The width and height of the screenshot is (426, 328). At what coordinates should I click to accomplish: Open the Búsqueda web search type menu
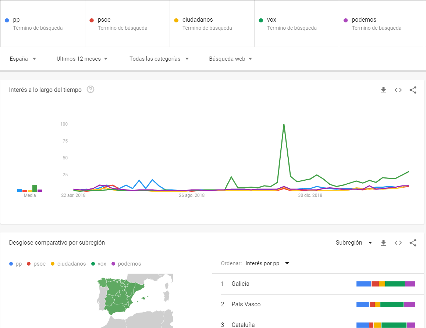pos(230,58)
